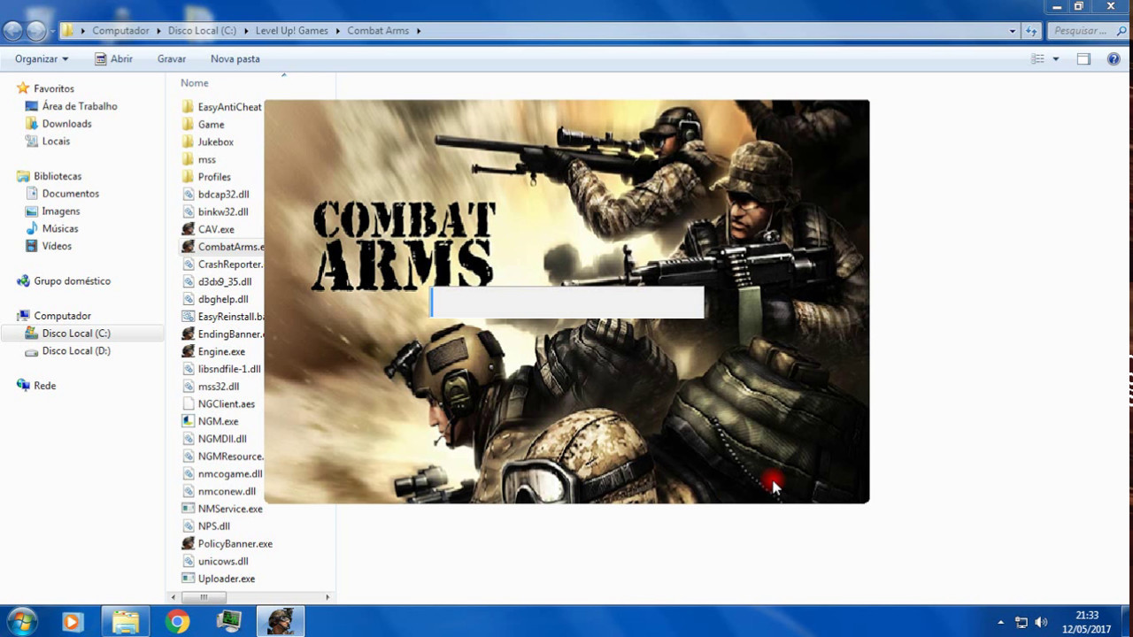
Task: Select Disco Local (D:) drive
Action: pos(76,351)
